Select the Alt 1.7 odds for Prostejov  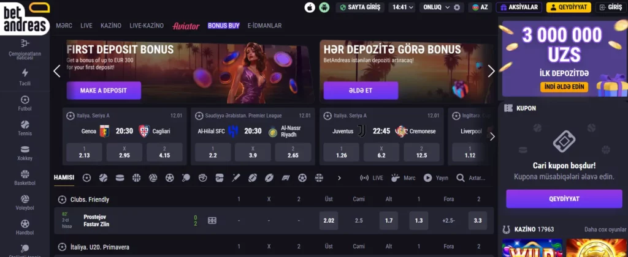(388, 220)
